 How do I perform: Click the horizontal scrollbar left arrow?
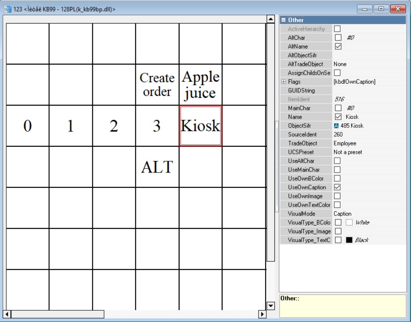coord(7,314)
